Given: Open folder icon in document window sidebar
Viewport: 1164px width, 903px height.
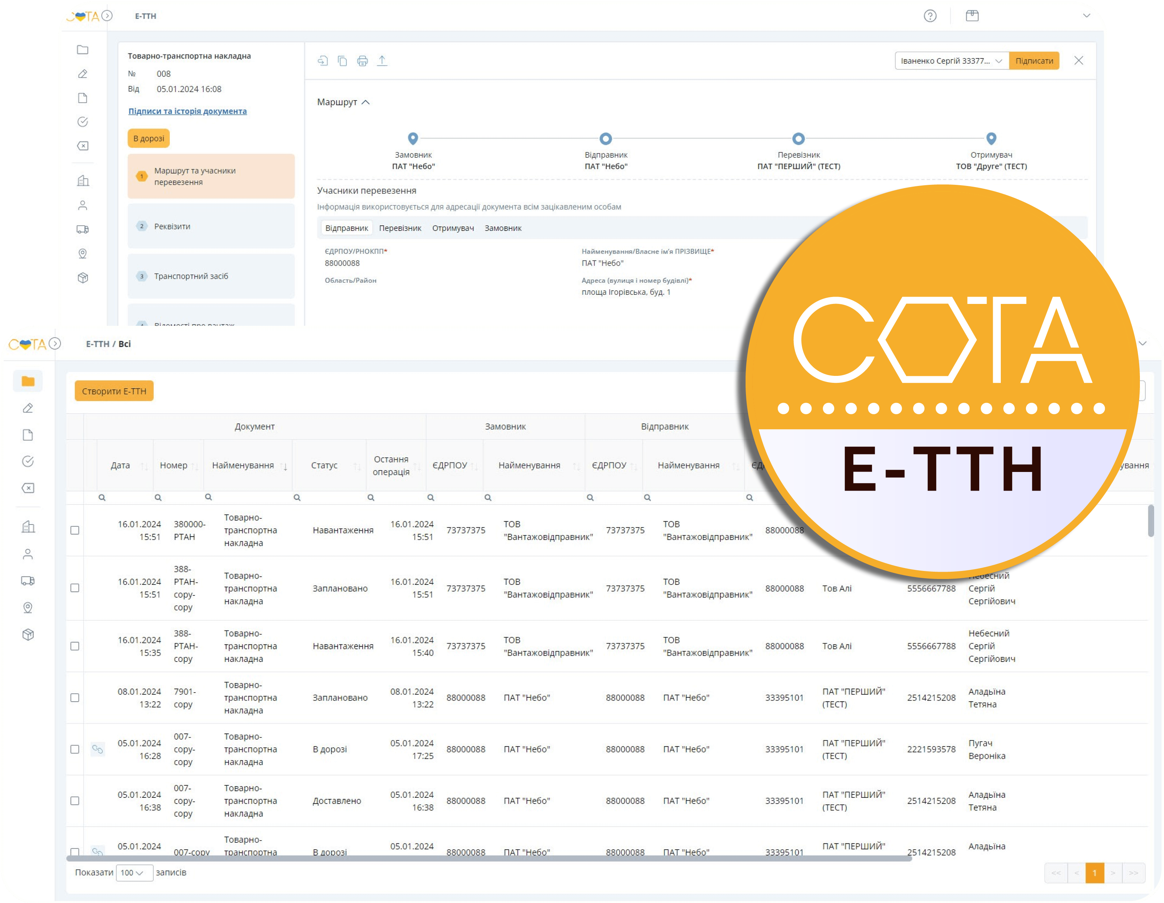Looking at the screenshot, I should tap(83, 50).
